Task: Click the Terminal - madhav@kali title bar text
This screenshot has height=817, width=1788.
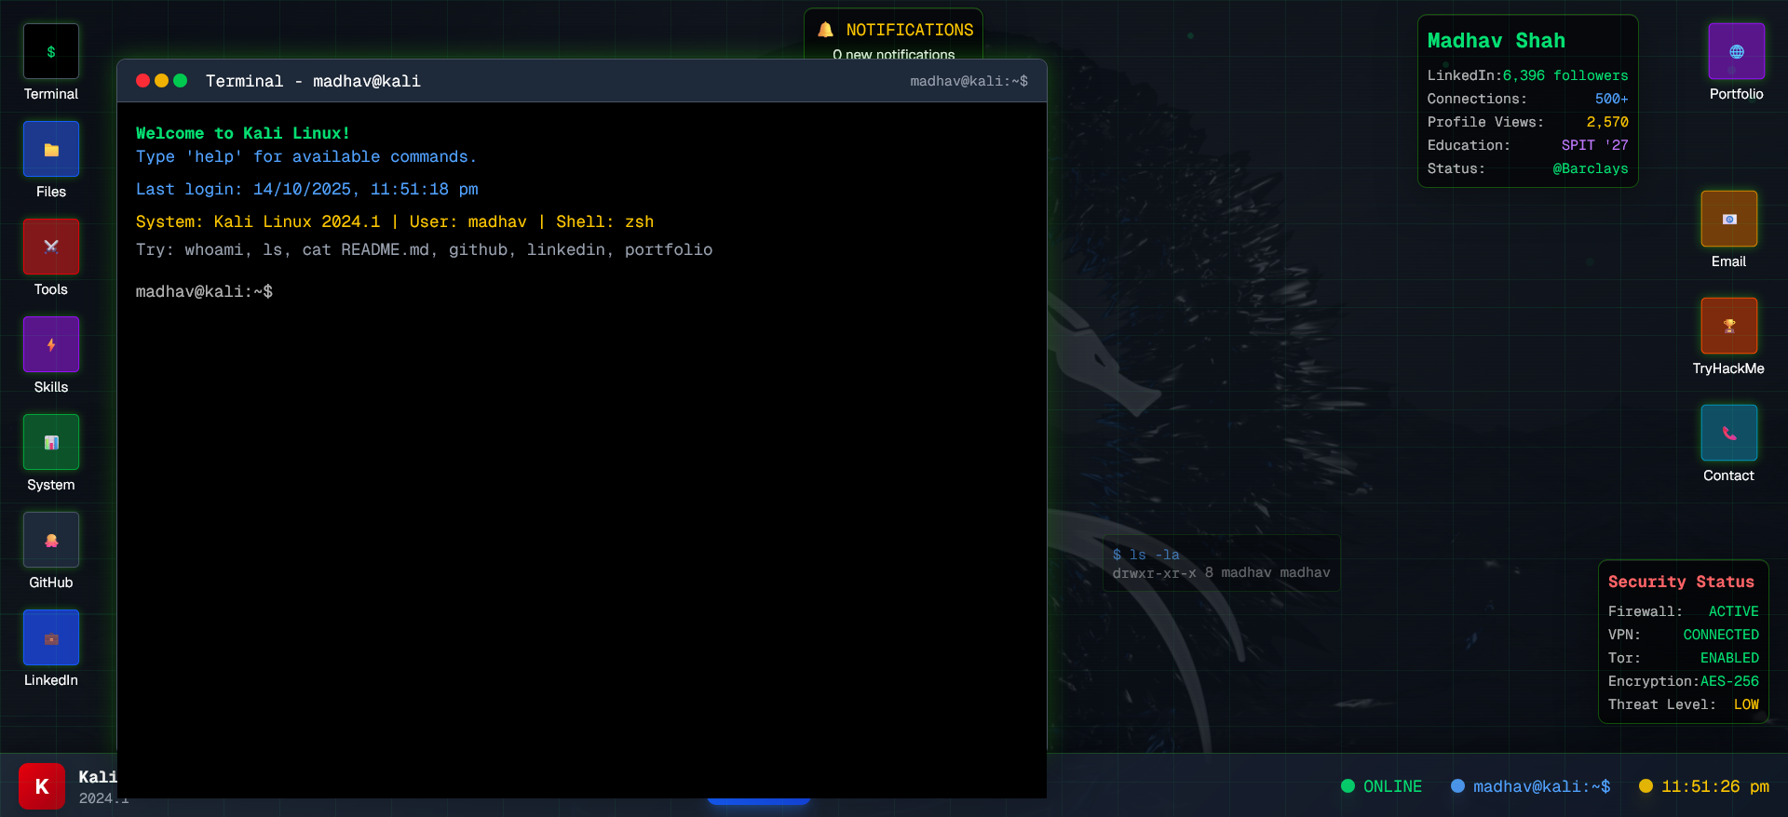Action: click(313, 81)
